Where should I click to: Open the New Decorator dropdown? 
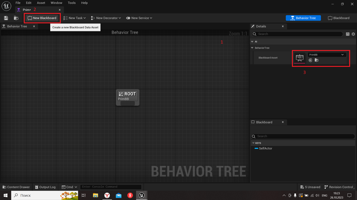point(106,18)
